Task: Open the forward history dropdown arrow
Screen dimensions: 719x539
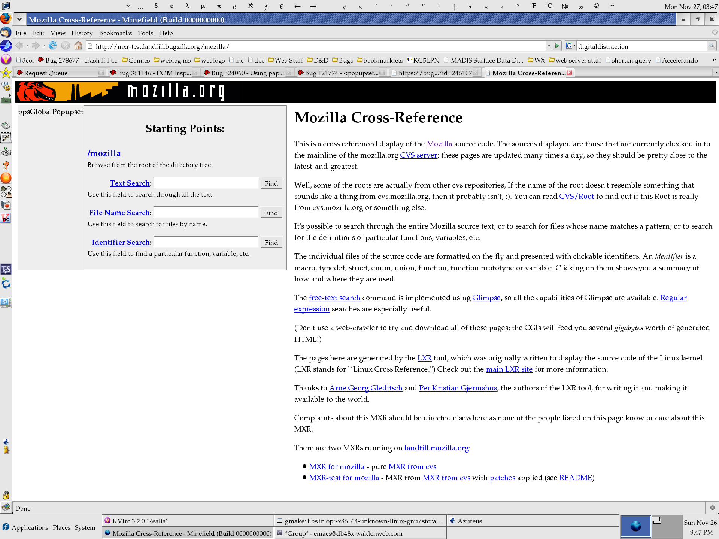Action: tap(44, 46)
